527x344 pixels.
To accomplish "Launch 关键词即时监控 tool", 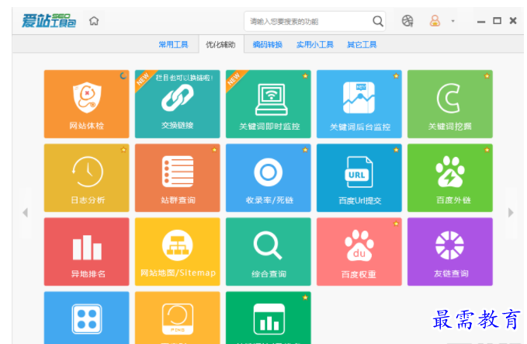I will [x=269, y=104].
